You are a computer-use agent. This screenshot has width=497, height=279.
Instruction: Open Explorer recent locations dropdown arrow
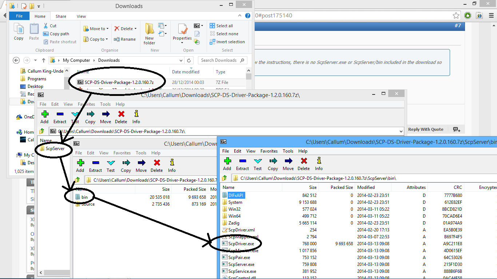pos(35,60)
